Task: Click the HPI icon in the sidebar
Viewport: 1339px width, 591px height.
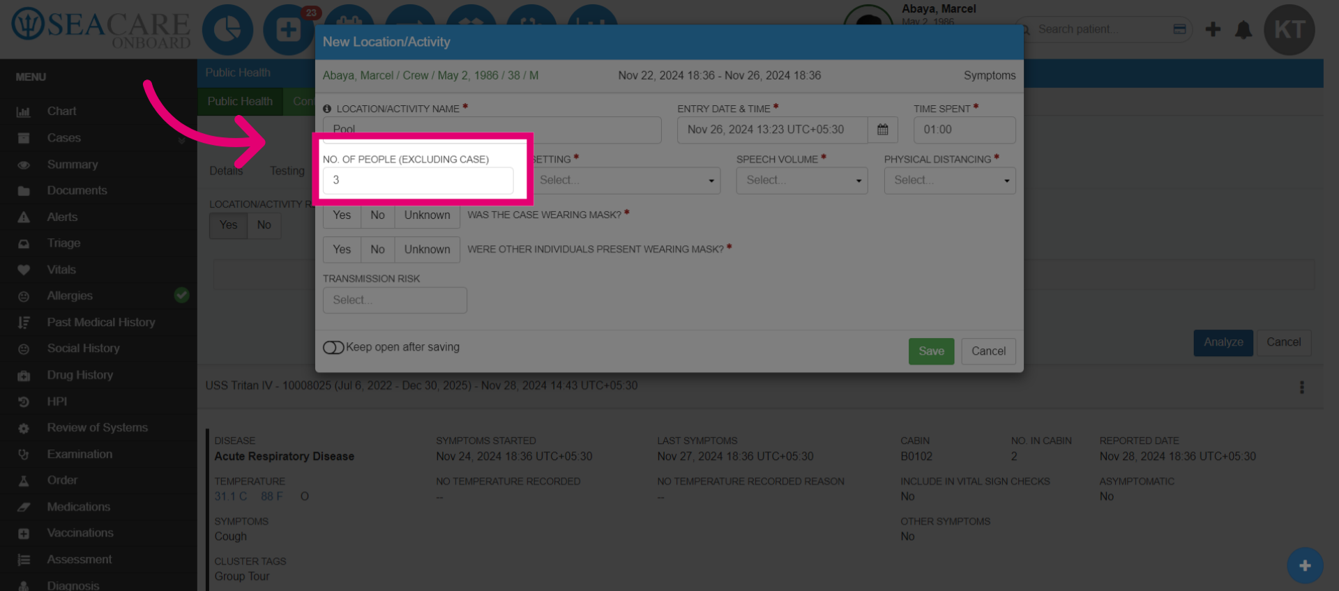Action: tap(24, 401)
